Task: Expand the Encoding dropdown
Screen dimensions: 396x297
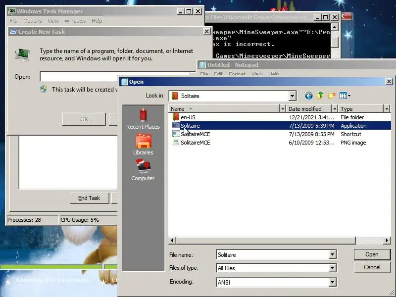Action: 332,282
